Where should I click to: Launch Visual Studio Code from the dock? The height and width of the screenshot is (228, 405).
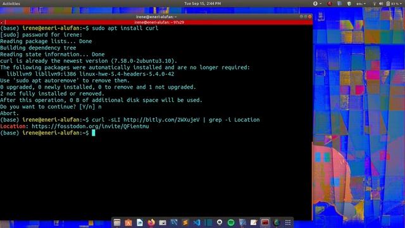tap(197, 222)
